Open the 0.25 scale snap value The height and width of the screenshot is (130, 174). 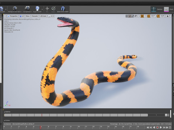coord(162,16)
